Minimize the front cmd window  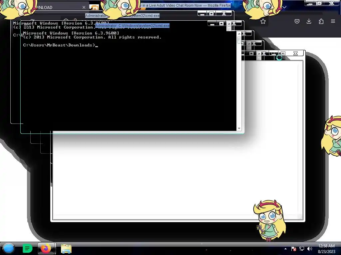pos(212,24)
